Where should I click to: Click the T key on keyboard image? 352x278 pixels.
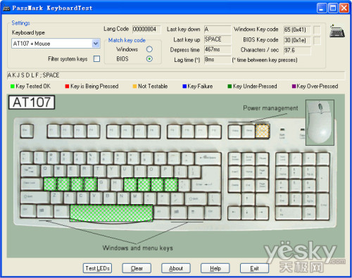click(100, 171)
